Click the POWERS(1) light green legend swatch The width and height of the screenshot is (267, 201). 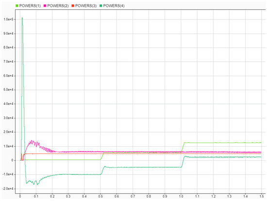tap(17, 6)
